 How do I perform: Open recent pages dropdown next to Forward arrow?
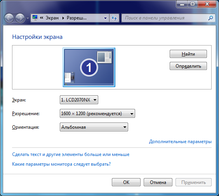coord(28,18)
